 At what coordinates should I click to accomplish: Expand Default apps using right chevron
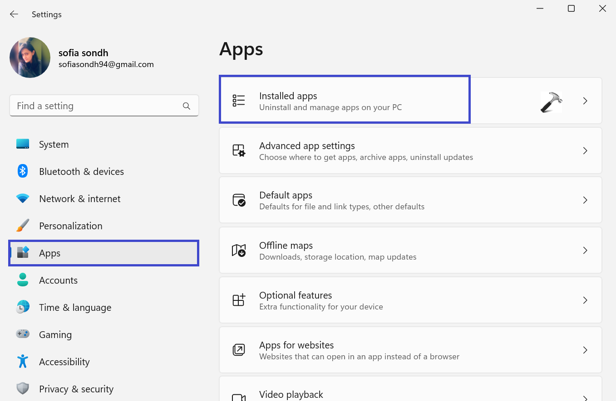tap(585, 200)
